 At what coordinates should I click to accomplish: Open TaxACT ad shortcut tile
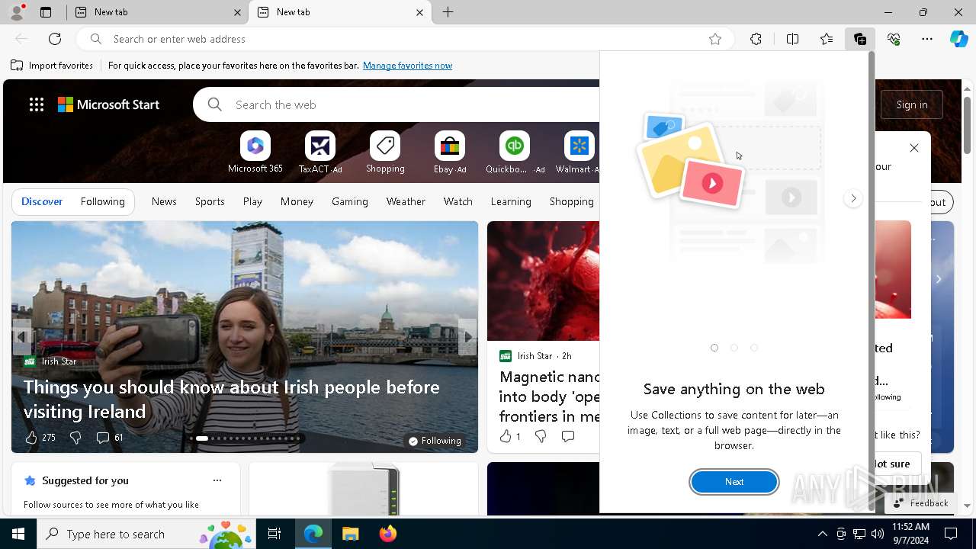click(x=320, y=152)
